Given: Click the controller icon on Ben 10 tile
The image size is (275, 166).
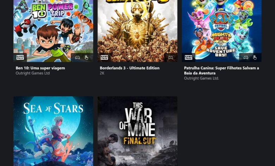Looking at the screenshot, I should [x=77, y=58].
